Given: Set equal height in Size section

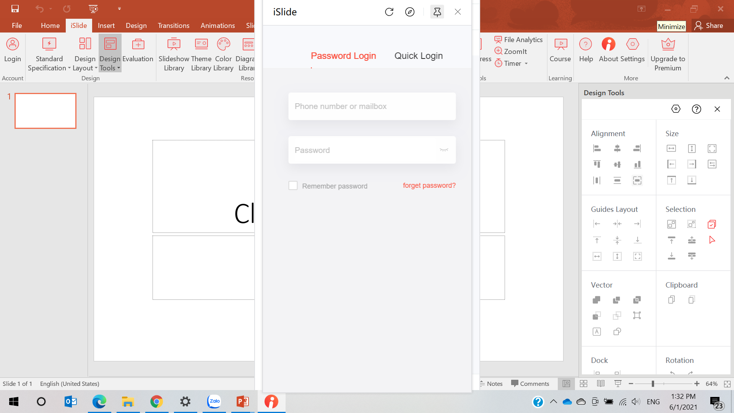Looking at the screenshot, I should (692, 148).
